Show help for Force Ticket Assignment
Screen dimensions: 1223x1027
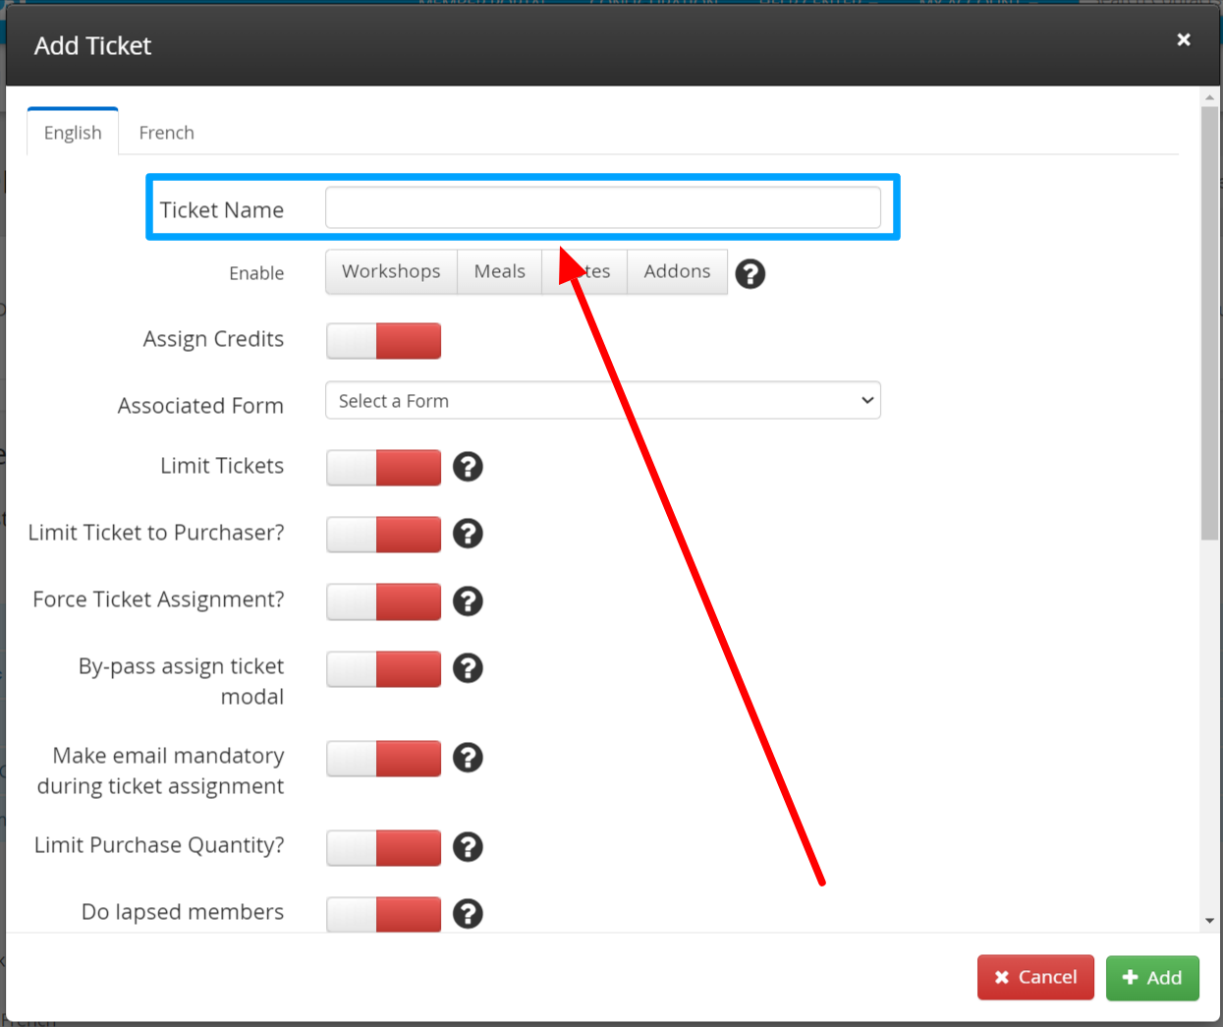468,600
